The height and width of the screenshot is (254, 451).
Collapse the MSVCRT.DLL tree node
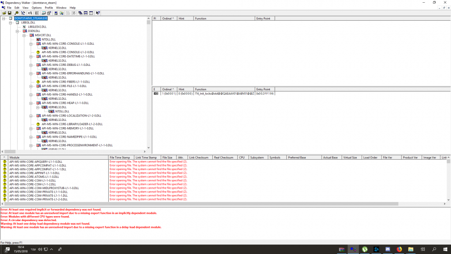coord(24,35)
